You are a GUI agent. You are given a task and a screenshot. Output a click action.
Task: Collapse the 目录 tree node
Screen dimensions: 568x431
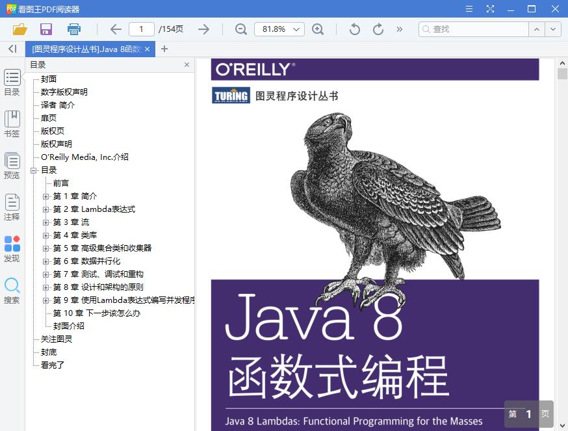(34, 170)
